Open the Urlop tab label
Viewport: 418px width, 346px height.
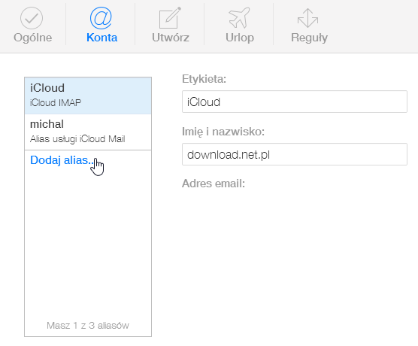tap(240, 38)
